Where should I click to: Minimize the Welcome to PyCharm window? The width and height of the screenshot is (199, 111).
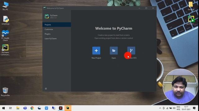[x=140, y=8]
